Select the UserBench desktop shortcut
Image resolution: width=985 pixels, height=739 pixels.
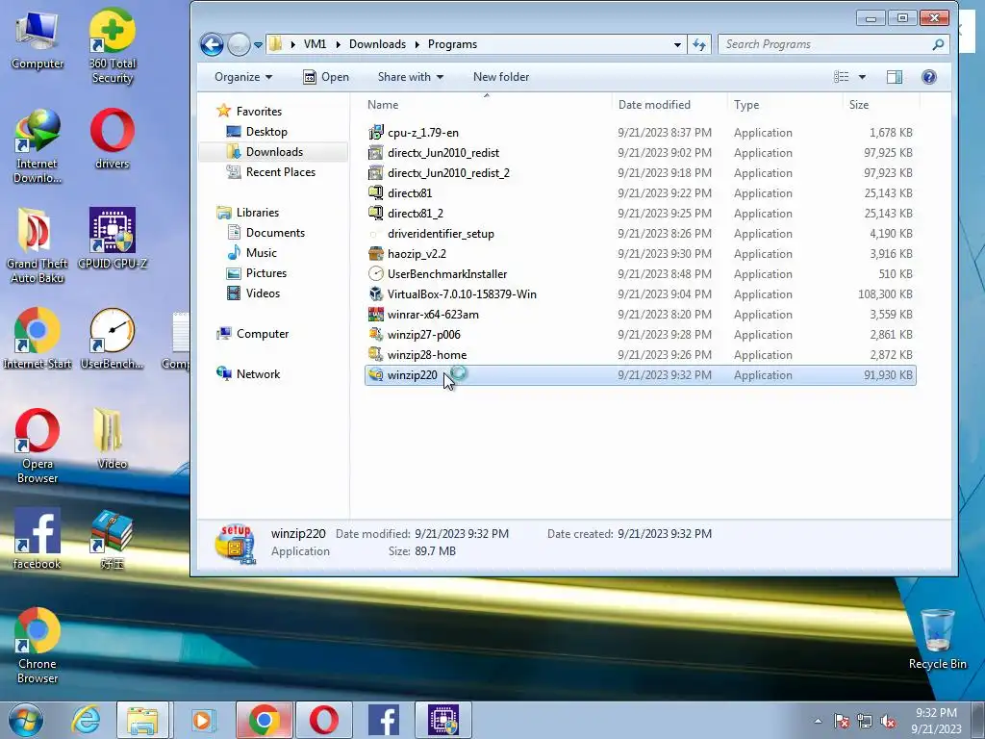pos(112,339)
